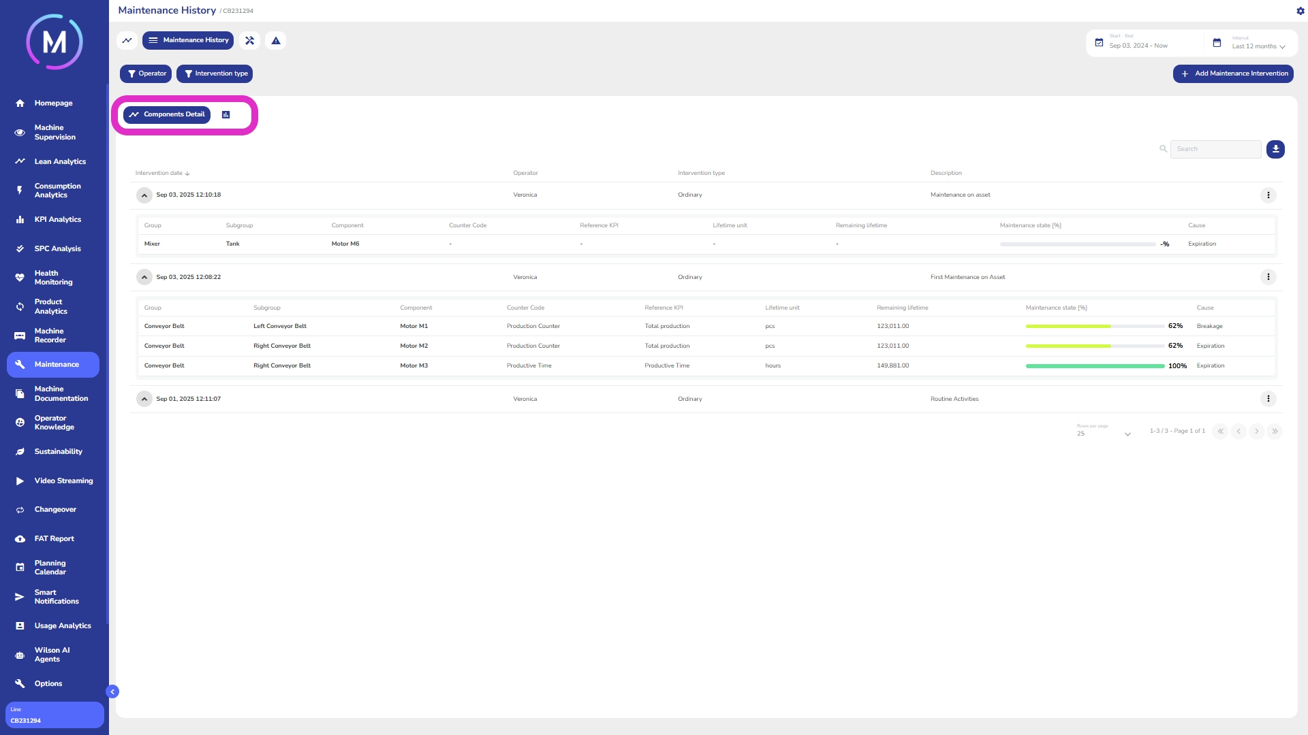This screenshot has height=735, width=1308.
Task: Click the Search input field
Action: pyautogui.click(x=1215, y=149)
